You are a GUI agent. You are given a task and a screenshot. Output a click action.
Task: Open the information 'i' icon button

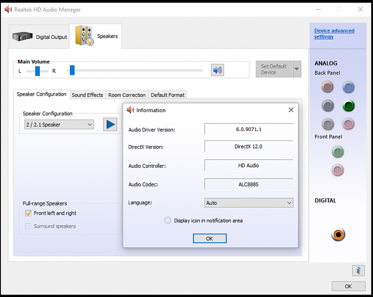(358, 271)
